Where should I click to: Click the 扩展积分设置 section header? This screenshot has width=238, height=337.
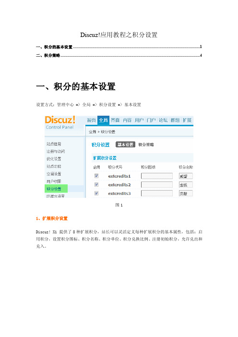[x=105, y=158]
